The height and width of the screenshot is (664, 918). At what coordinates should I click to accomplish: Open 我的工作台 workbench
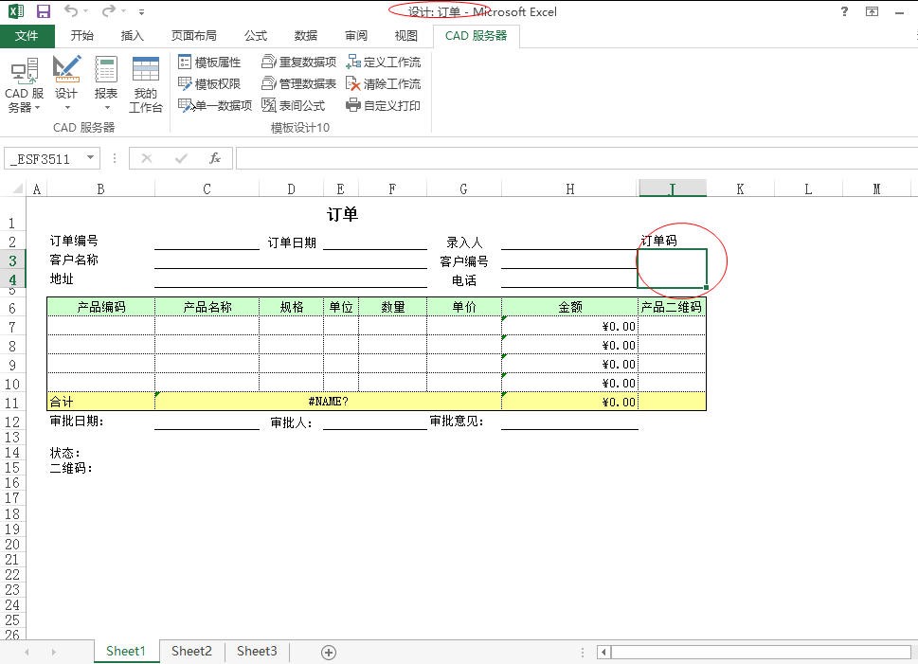145,84
